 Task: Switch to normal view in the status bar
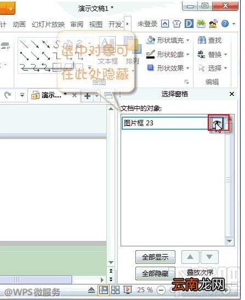(x=103, y=290)
